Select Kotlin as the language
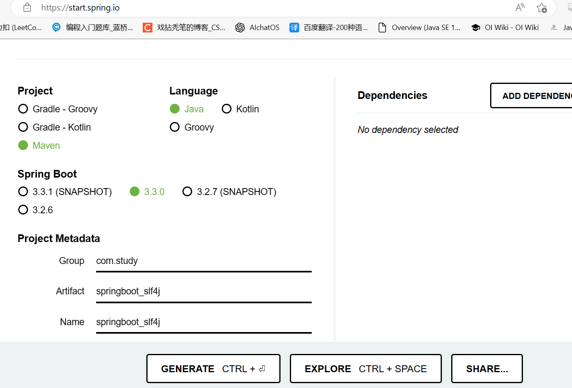This screenshot has width=572, height=388. (226, 109)
